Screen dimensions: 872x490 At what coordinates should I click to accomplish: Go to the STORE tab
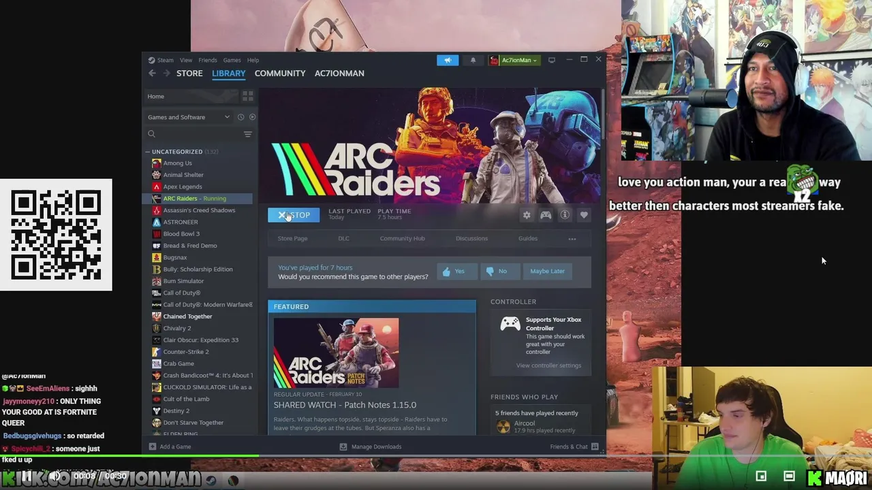189,73
